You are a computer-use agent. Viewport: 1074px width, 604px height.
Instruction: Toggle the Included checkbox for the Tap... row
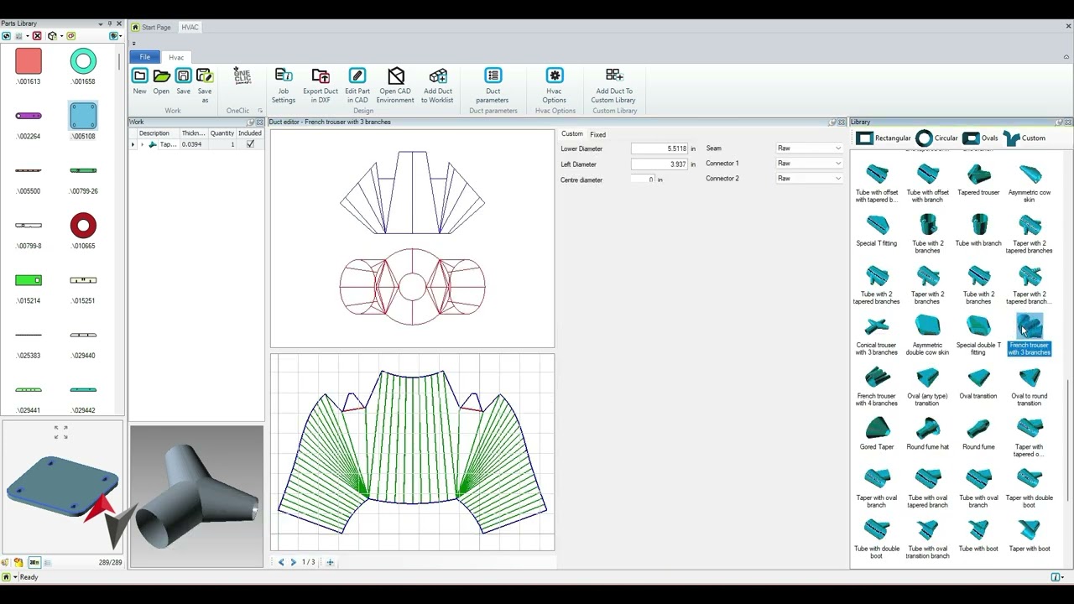tap(250, 144)
